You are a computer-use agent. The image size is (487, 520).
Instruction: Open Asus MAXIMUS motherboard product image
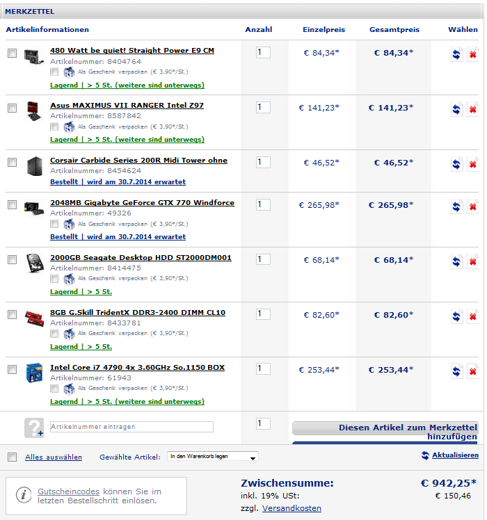(x=34, y=111)
